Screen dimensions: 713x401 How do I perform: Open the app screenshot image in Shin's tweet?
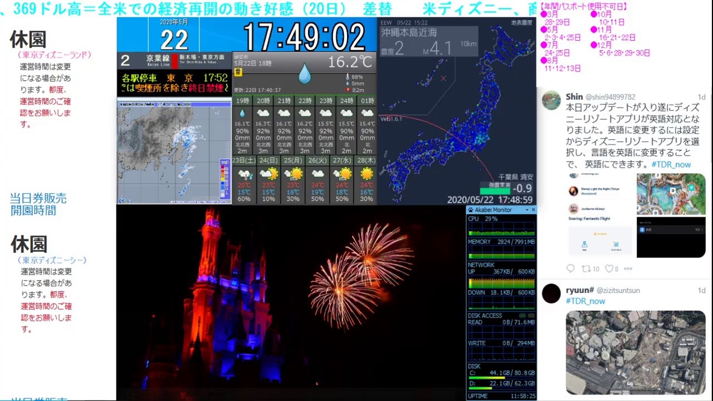(x=600, y=216)
